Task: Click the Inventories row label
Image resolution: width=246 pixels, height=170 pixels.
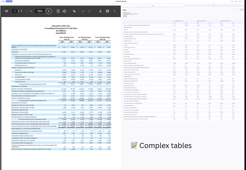Action: [18, 70]
